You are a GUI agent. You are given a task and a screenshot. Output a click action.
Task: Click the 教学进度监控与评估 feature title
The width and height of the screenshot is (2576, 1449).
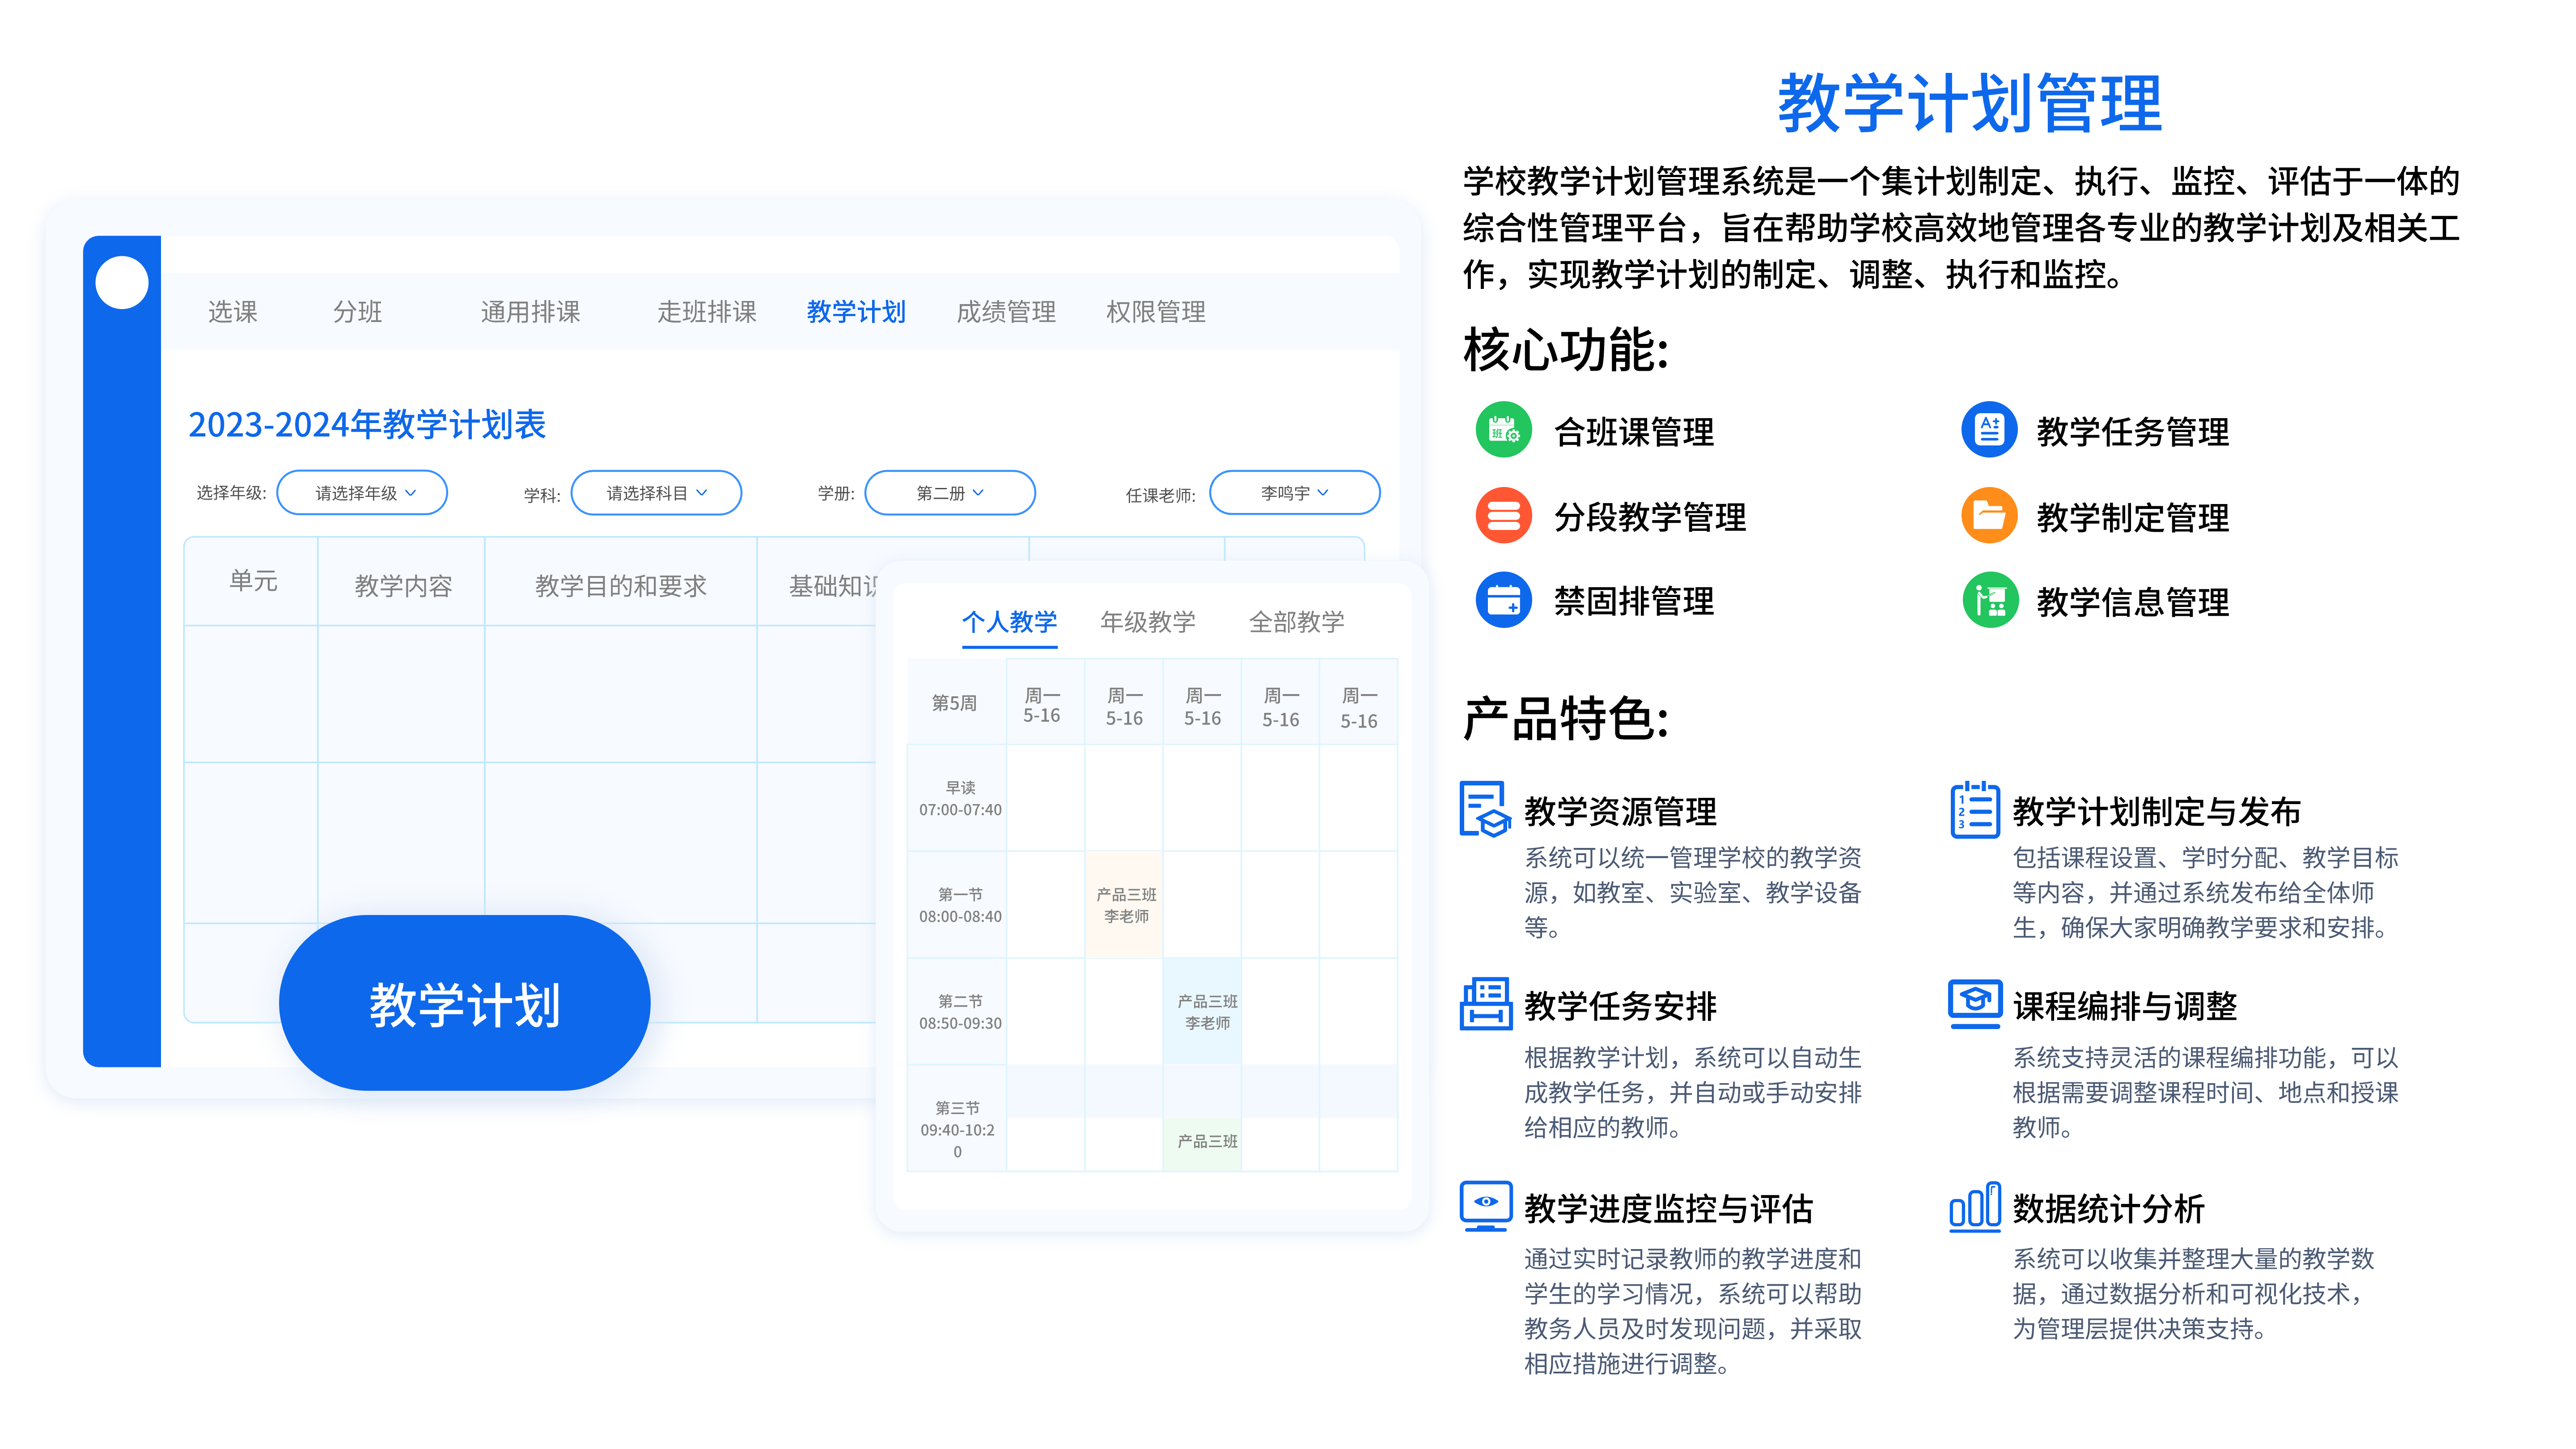(x=1668, y=1208)
